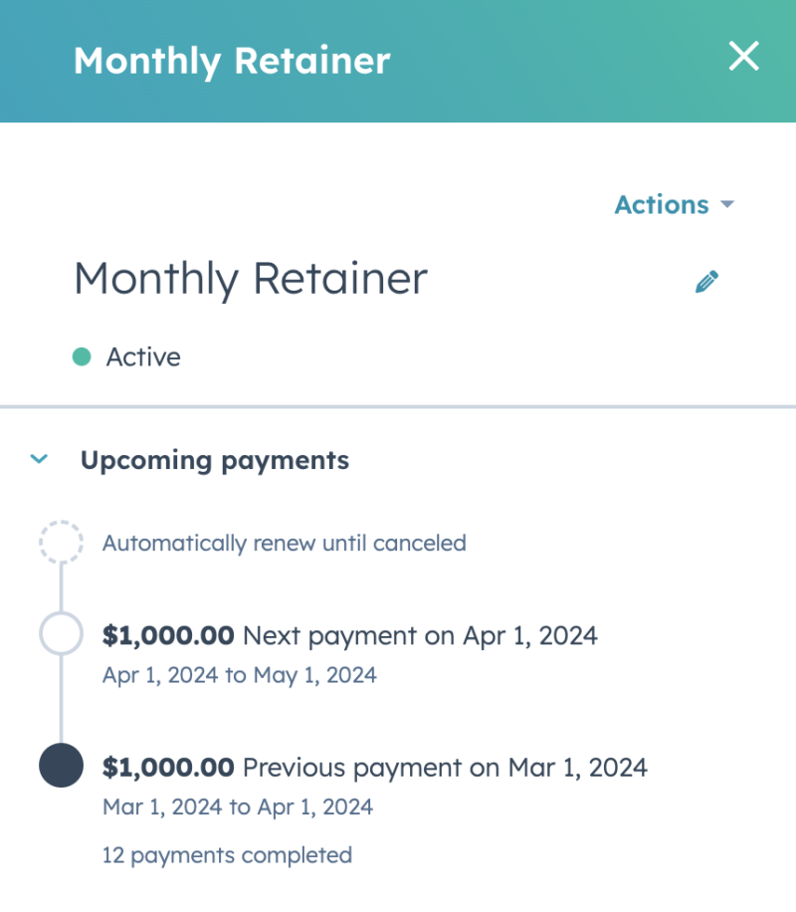
Task: Click 'Automatically renew until canceled' text
Action: (x=285, y=544)
